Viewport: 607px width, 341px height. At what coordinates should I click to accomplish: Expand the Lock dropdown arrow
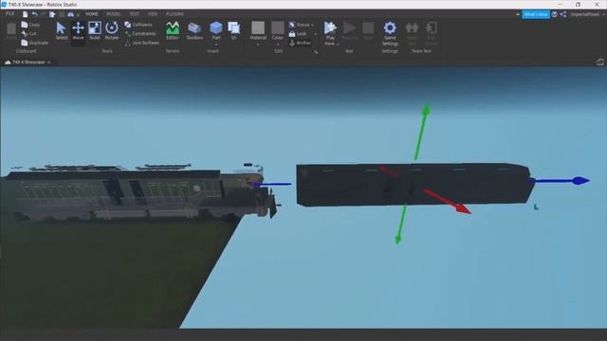point(315,34)
